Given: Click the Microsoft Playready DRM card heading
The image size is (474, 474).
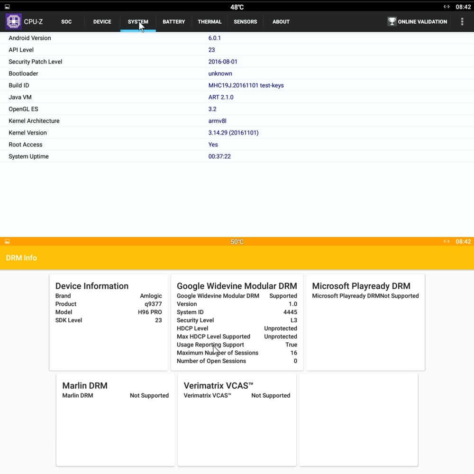Looking at the screenshot, I should click(361, 286).
